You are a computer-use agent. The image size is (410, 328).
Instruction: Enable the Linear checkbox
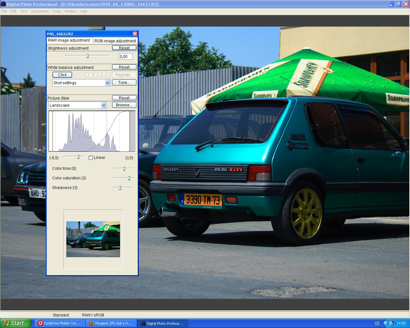click(91, 158)
